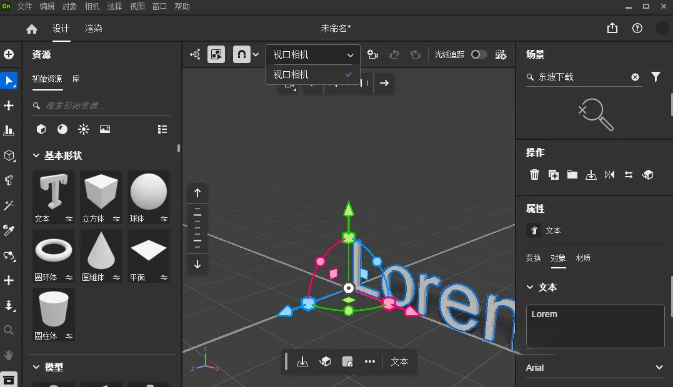Image resolution: width=673 pixels, height=387 pixels.
Task: Select the zoom magnifier tool
Action: click(x=9, y=330)
